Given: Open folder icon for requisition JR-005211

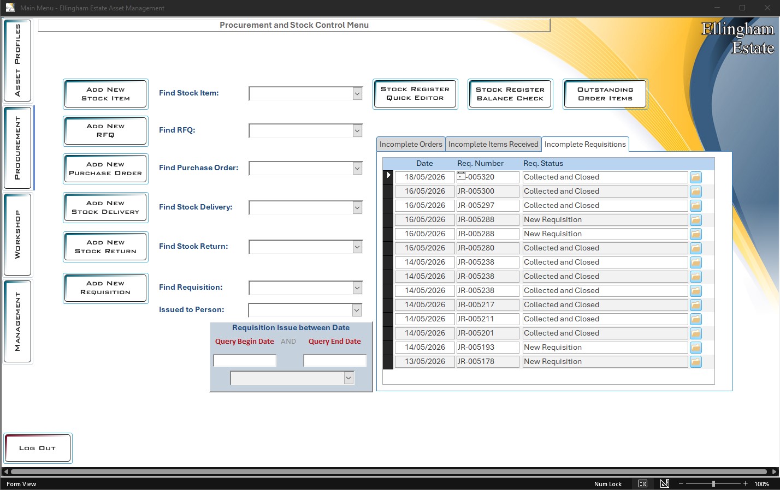Looking at the screenshot, I should coord(695,319).
